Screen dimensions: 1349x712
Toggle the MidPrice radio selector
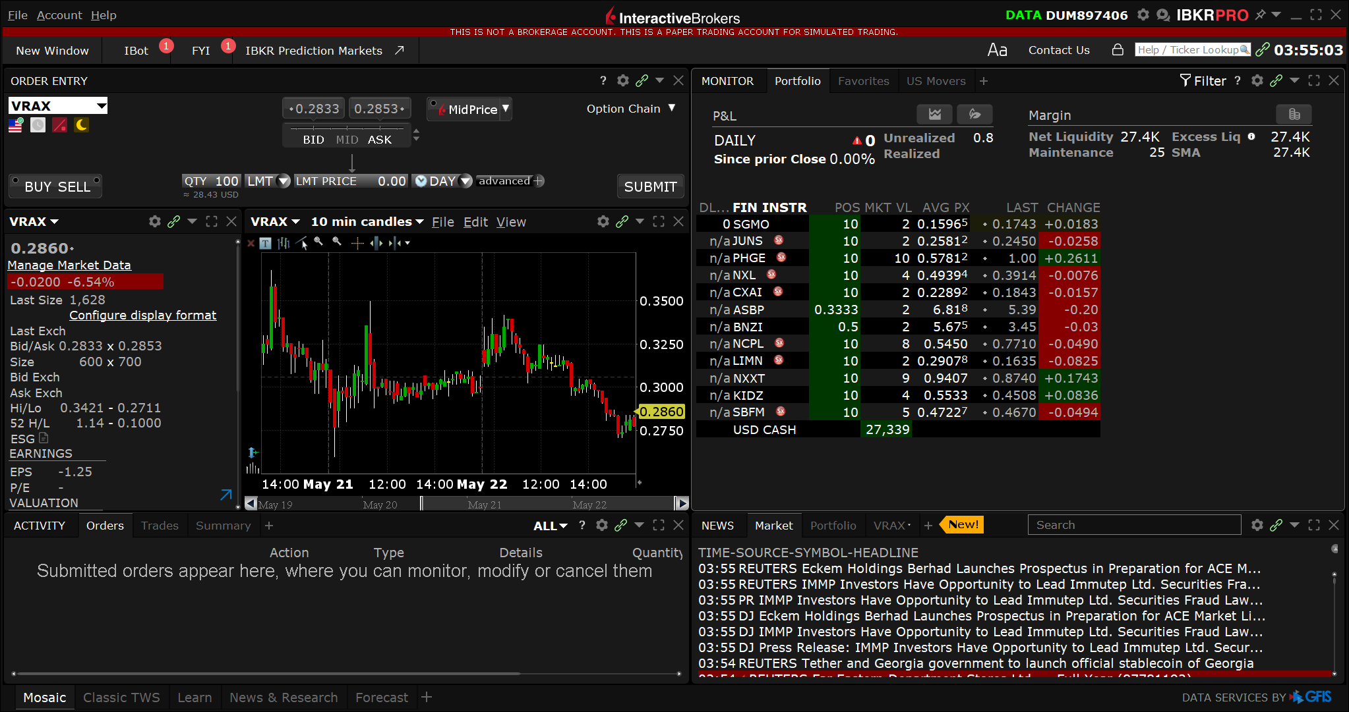point(434,104)
